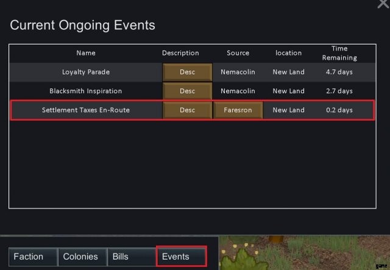
Task: Click the 0.2 days time remaining cell
Action: tap(339, 110)
